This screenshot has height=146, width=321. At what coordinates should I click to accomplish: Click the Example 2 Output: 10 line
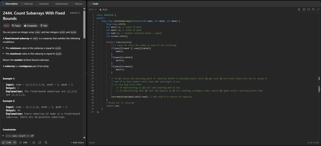tap(13, 110)
